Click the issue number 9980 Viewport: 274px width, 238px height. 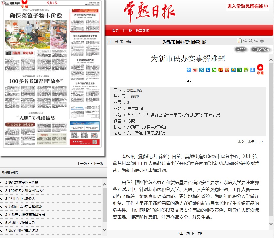coord(135,97)
